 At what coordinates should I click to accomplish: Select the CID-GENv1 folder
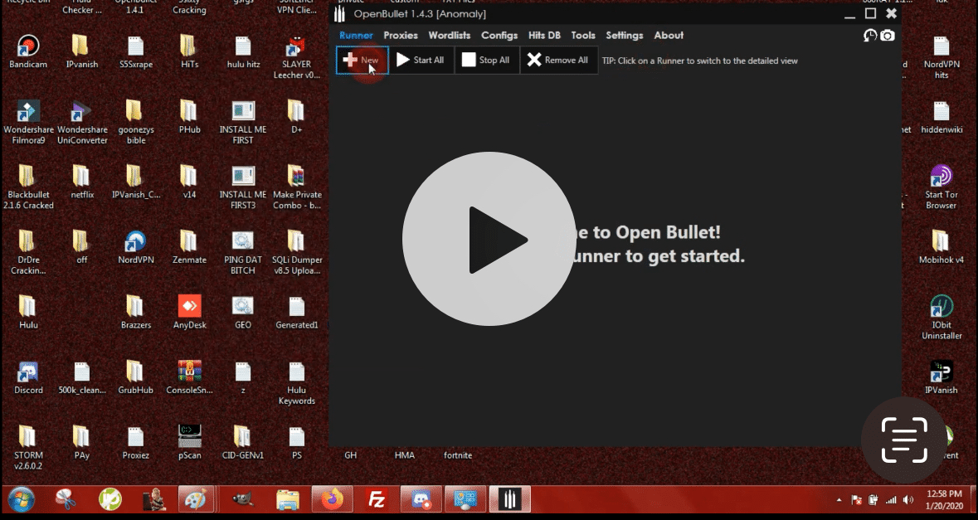click(243, 442)
